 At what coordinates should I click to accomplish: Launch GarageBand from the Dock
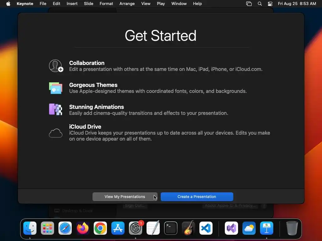[x=188, y=228]
